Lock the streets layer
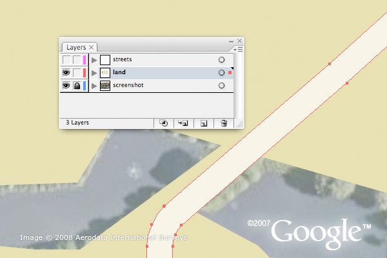 (x=77, y=60)
